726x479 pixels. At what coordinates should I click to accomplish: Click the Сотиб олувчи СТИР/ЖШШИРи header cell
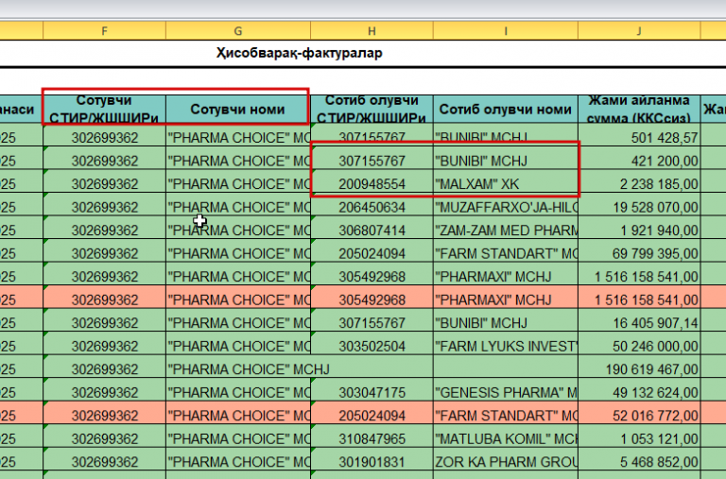(372, 110)
